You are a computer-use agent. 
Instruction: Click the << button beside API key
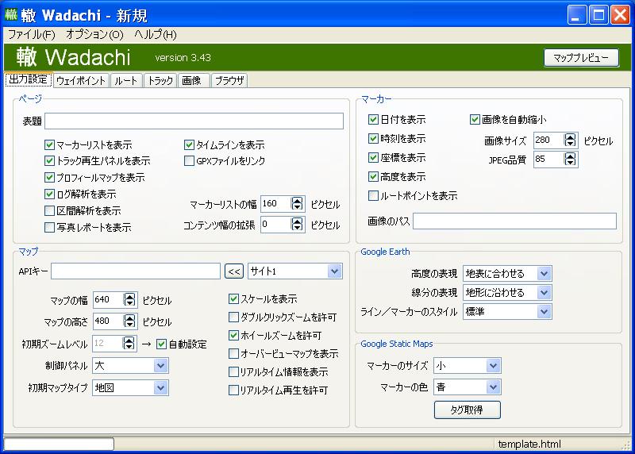234,271
